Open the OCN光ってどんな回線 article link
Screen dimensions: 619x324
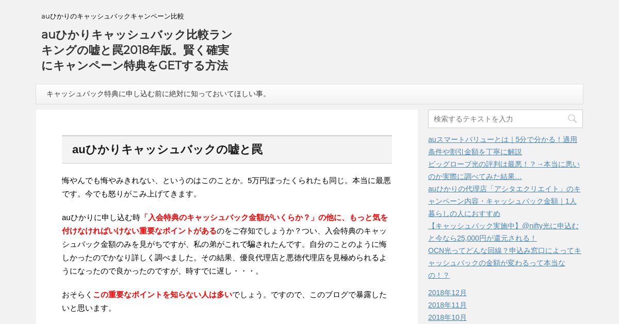[x=504, y=263]
